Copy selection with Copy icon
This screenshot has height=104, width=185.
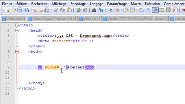62,10
